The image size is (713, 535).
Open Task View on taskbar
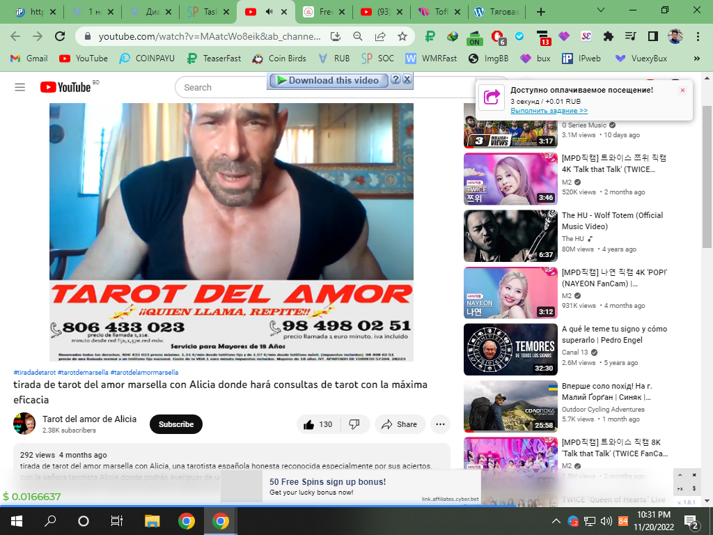coord(117,521)
